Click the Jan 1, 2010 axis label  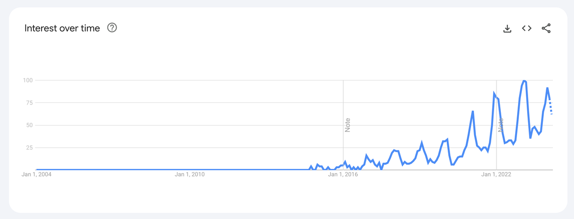(x=189, y=175)
